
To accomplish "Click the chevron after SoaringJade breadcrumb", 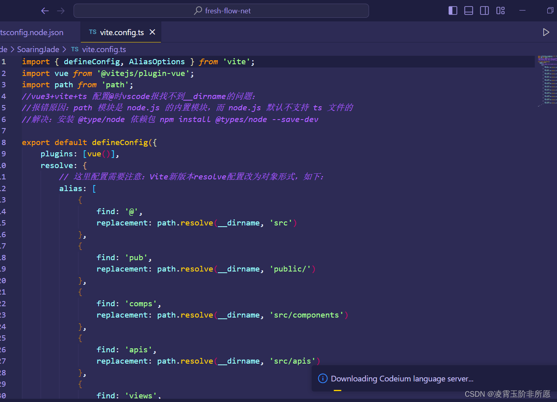I will pyautogui.click(x=64, y=49).
